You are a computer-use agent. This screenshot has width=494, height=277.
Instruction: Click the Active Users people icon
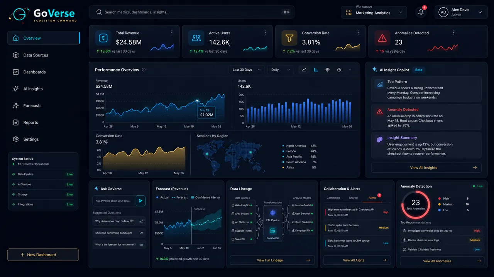click(196, 38)
